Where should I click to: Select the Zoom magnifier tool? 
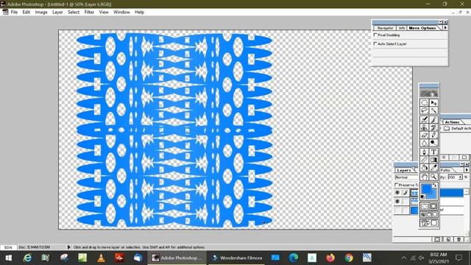(x=433, y=177)
